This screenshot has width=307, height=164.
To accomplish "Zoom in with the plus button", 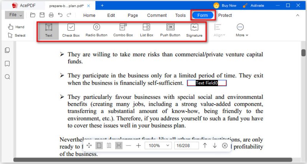I will [x=139, y=146].
